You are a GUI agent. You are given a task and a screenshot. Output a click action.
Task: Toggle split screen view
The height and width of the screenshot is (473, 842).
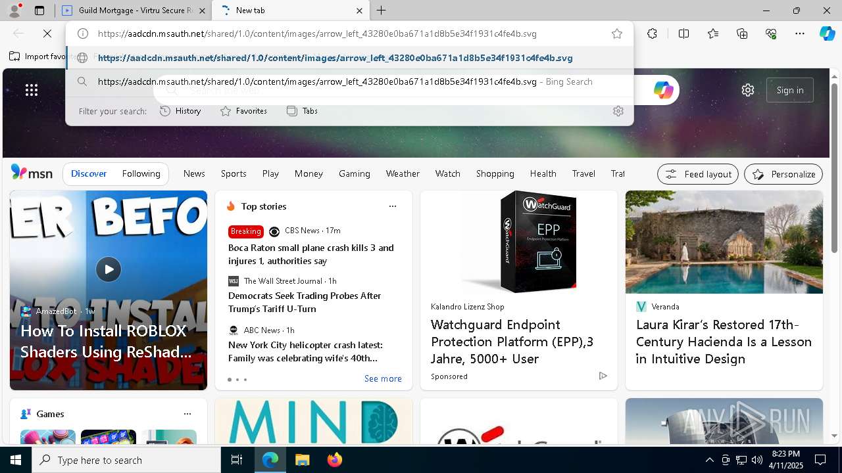pos(683,34)
